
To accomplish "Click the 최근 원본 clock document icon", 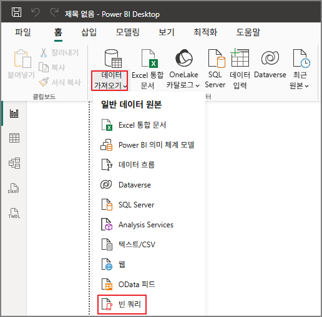I will pyautogui.click(x=301, y=59).
